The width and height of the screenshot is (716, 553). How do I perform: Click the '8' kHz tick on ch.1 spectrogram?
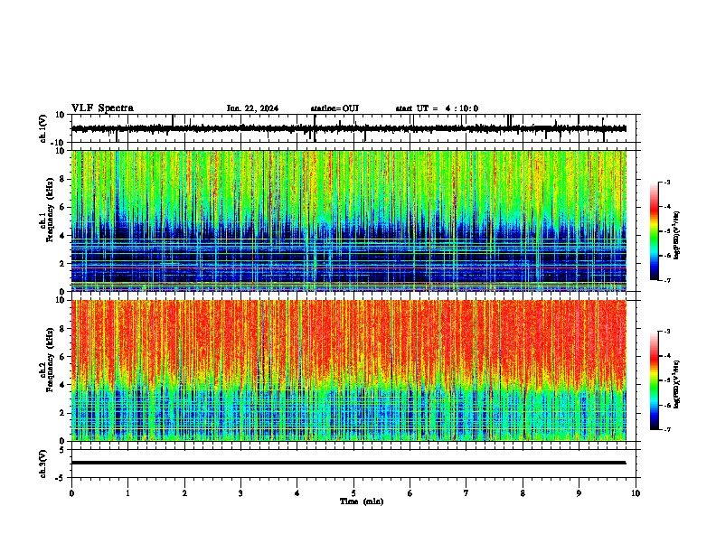click(x=63, y=179)
